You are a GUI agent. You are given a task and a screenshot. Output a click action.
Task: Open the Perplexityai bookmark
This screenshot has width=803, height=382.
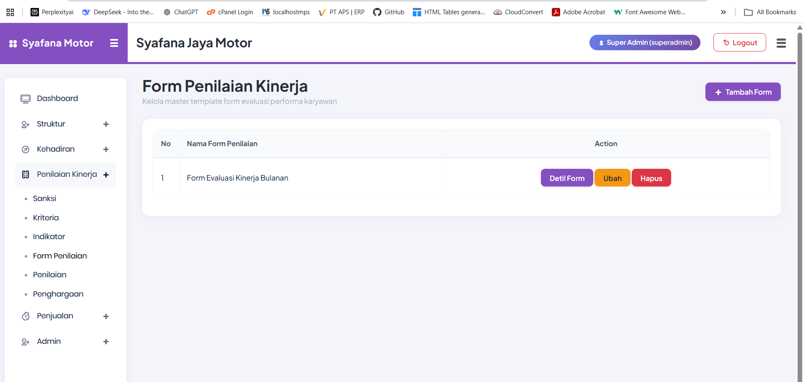pyautogui.click(x=52, y=12)
